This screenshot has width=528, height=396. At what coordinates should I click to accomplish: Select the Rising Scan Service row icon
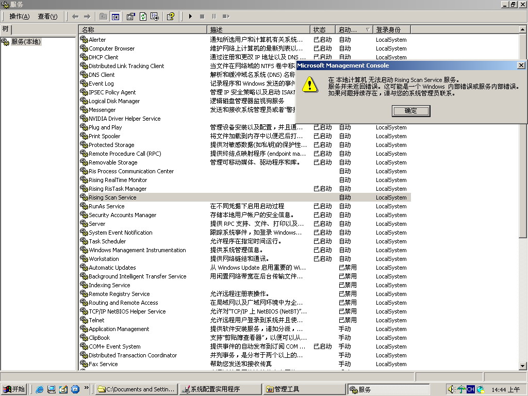tap(84, 197)
